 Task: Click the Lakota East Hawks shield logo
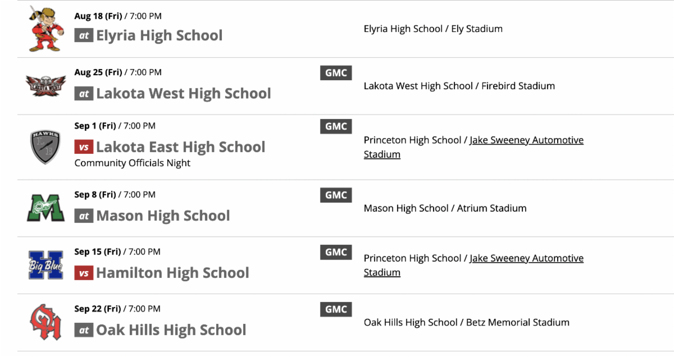(45, 147)
